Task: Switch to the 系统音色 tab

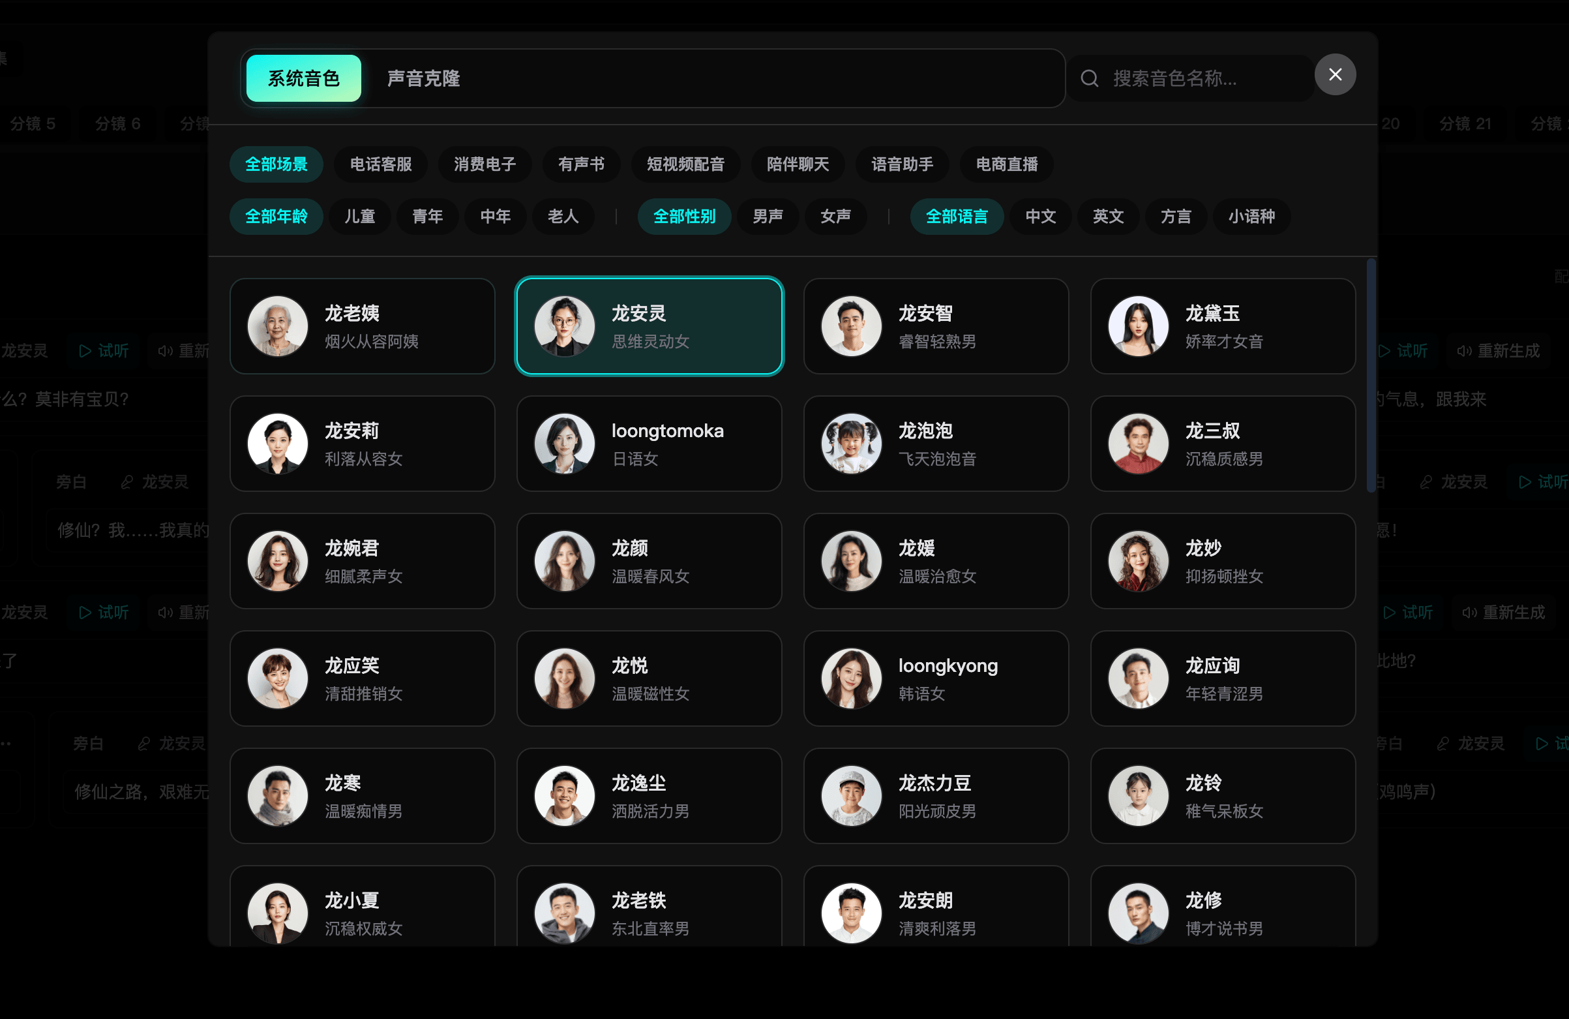Action: tap(303, 78)
